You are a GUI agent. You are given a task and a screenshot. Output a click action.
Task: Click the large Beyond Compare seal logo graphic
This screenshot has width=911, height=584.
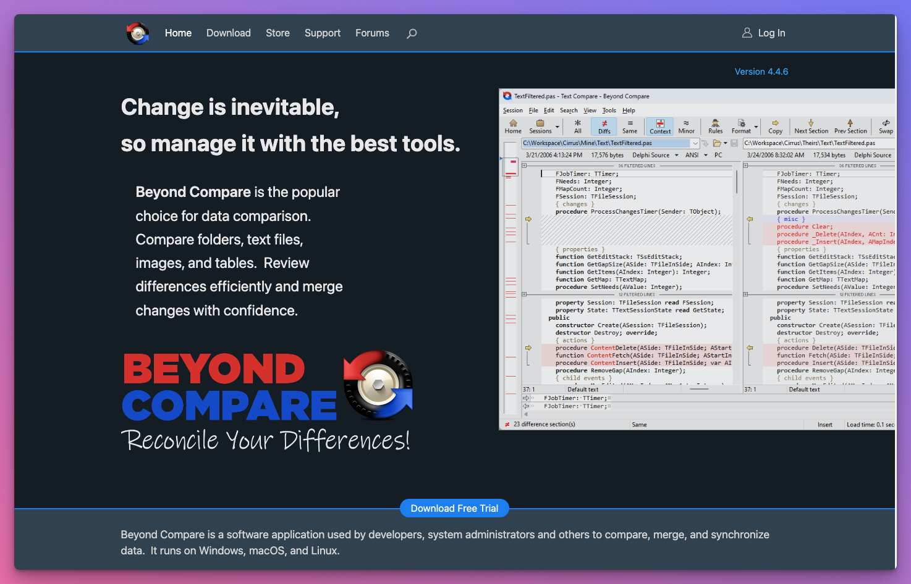point(378,385)
